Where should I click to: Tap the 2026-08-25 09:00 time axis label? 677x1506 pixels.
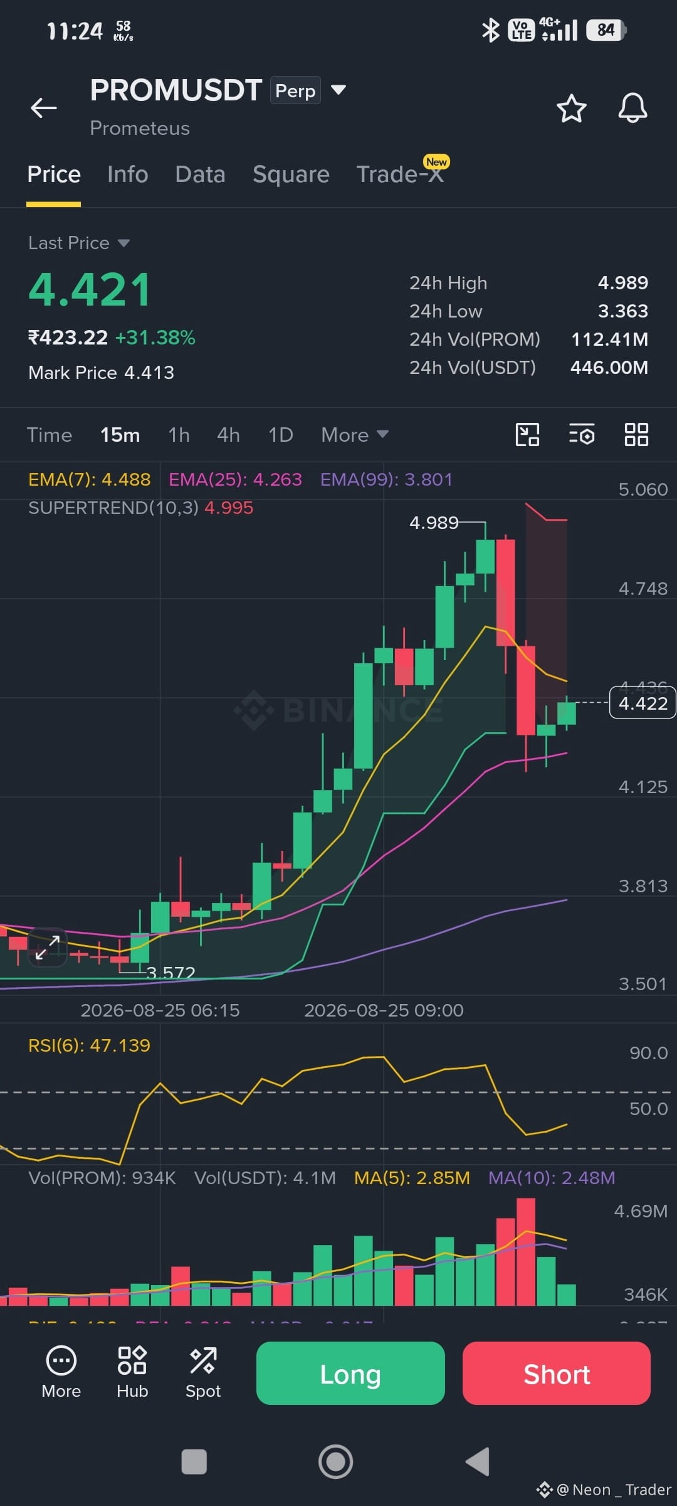(384, 1010)
